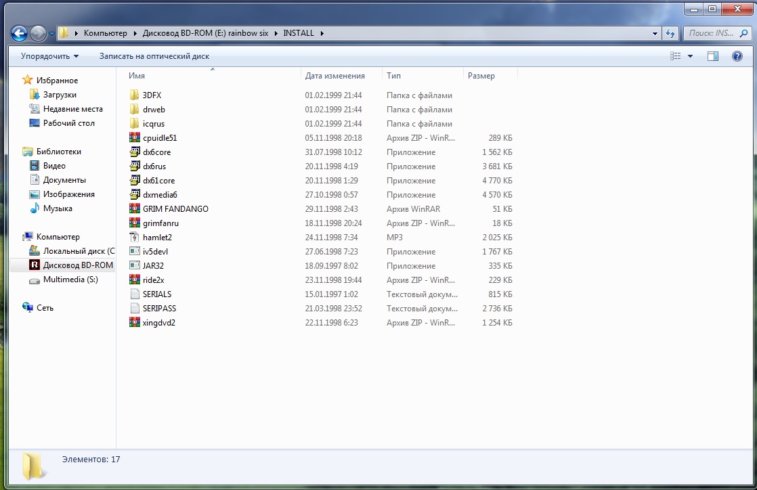Click file name "hamlet2"
Viewport: 757px width, 490px height.
coord(157,237)
